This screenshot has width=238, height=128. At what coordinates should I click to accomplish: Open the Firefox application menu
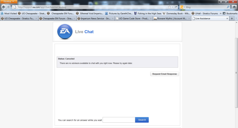[9, 2]
